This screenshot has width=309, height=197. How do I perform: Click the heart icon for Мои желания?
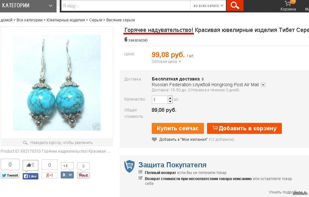point(154,140)
